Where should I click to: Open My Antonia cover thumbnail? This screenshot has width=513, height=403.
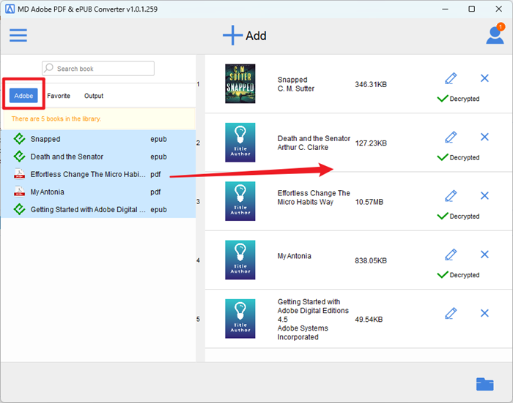[240, 260]
